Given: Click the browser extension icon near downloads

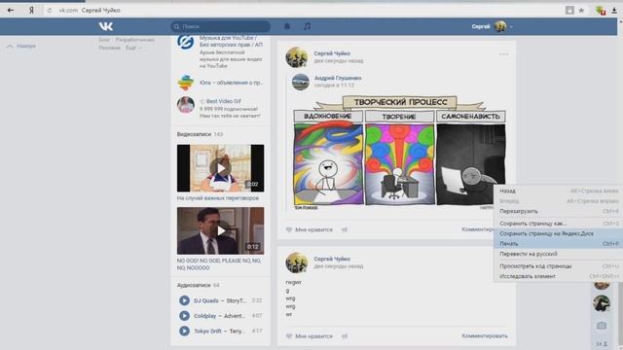Looking at the screenshot, I should pyautogui.click(x=600, y=11).
